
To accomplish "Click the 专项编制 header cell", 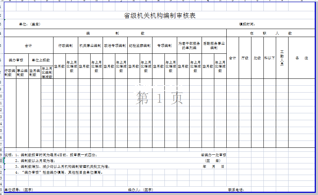I will click(x=164, y=46).
